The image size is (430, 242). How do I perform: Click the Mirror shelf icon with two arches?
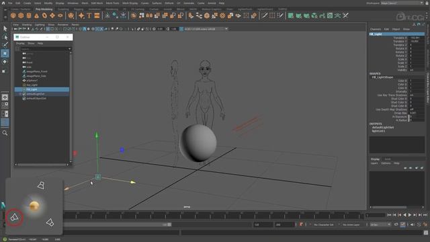coord(149,15)
